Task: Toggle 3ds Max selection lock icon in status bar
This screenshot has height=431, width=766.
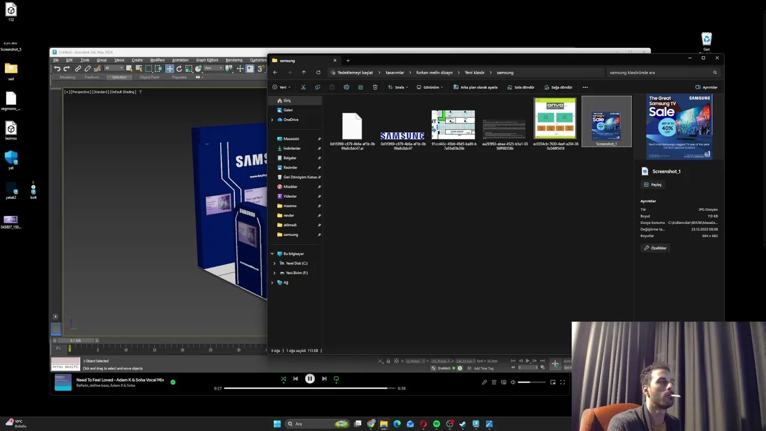Action: 388,361
